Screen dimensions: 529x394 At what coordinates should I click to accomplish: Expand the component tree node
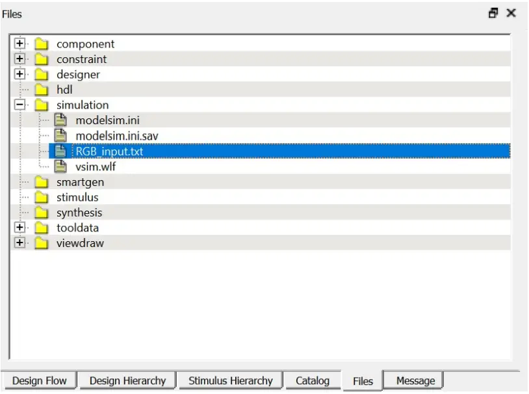(21, 44)
